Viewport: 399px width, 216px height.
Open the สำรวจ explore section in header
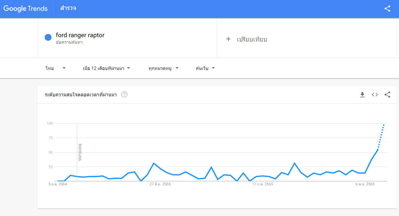(68, 8)
